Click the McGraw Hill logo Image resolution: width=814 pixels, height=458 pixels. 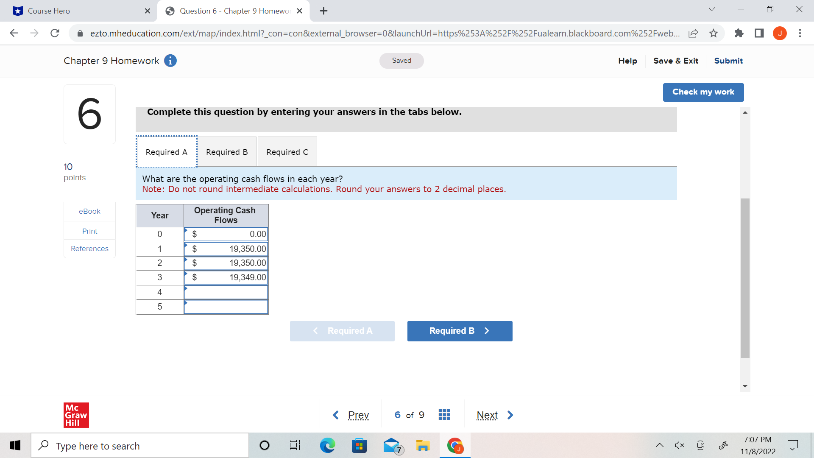coord(76,415)
